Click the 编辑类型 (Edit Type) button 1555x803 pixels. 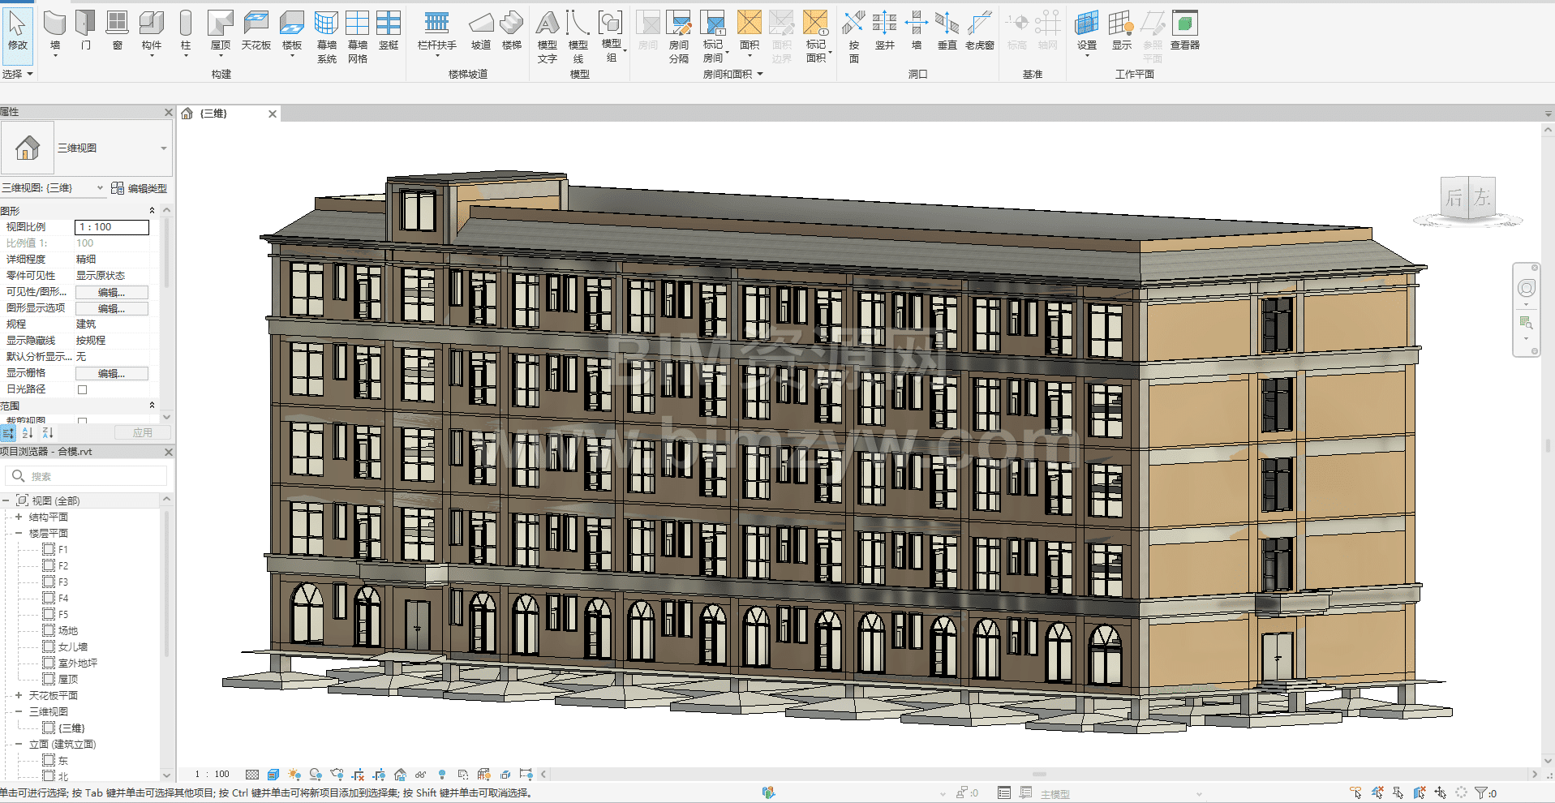[140, 188]
